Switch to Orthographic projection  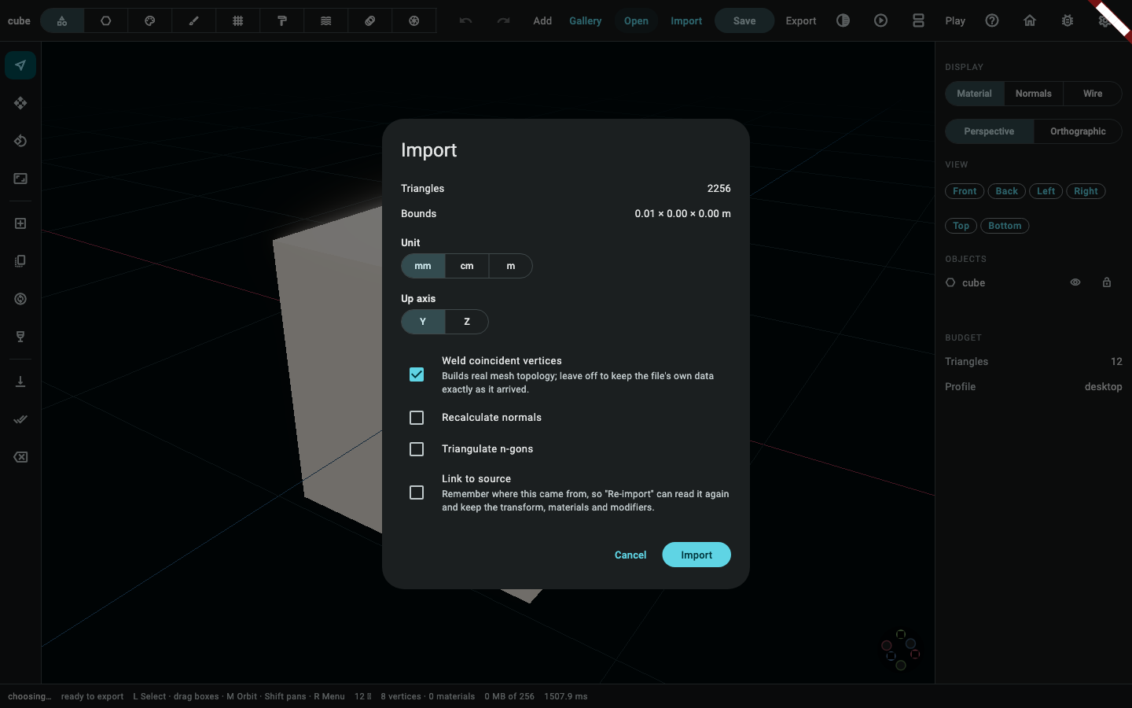tap(1078, 131)
